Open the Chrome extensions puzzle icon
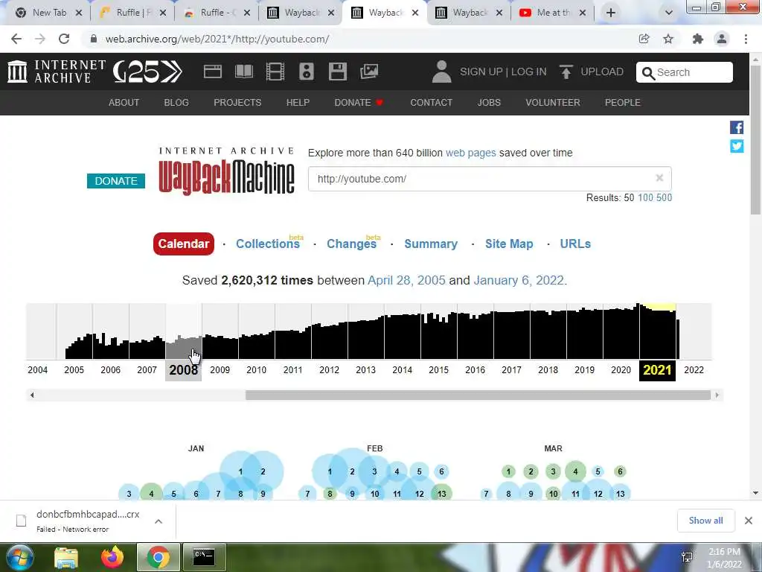762x572 pixels. (x=698, y=39)
